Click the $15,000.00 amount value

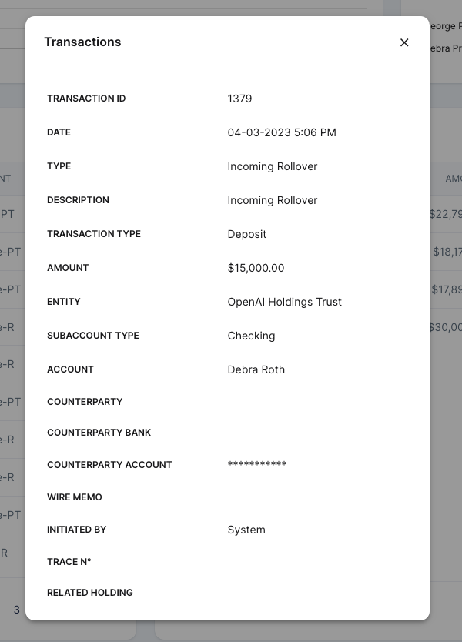tap(256, 268)
